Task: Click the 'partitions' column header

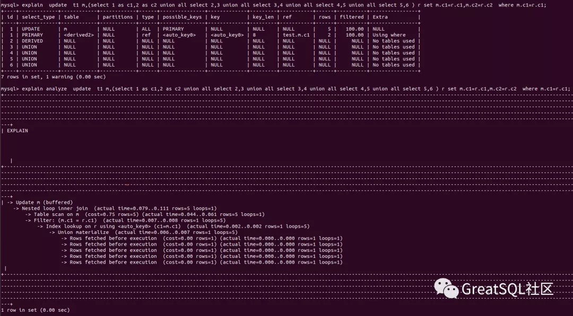Action: [118, 17]
